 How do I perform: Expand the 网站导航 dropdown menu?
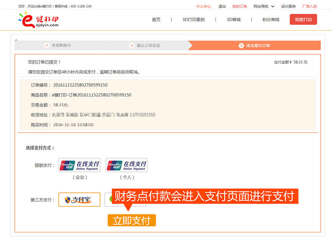point(264,6)
